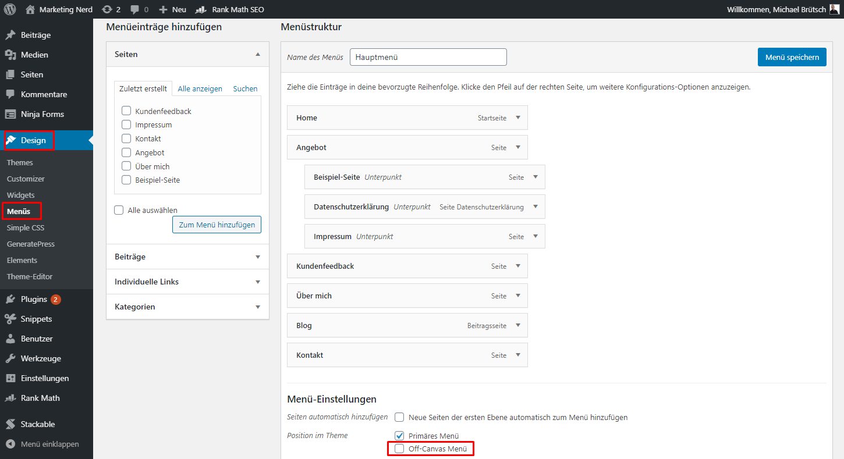Screen dimensions: 844x459
Task: Click the Menü speichern button
Action: point(792,57)
